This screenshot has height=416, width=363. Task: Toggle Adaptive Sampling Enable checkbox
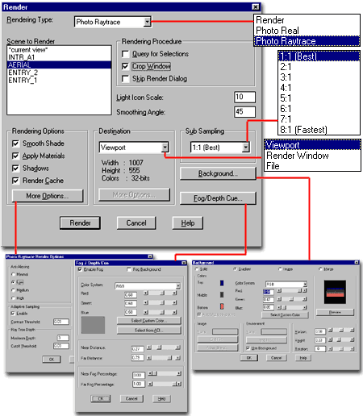(x=13, y=314)
